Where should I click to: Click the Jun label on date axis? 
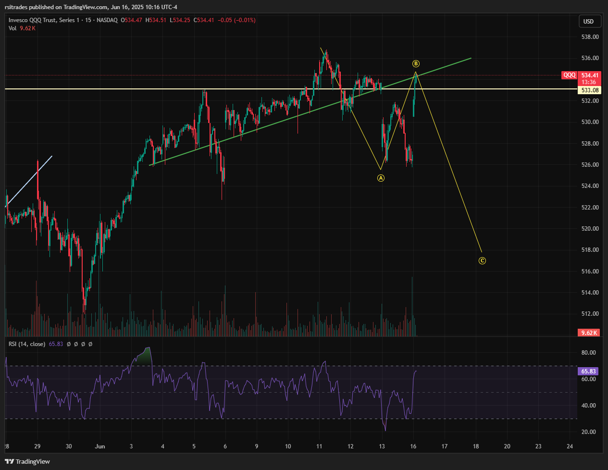100,446
